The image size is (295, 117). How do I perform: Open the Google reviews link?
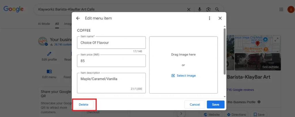[240, 90]
